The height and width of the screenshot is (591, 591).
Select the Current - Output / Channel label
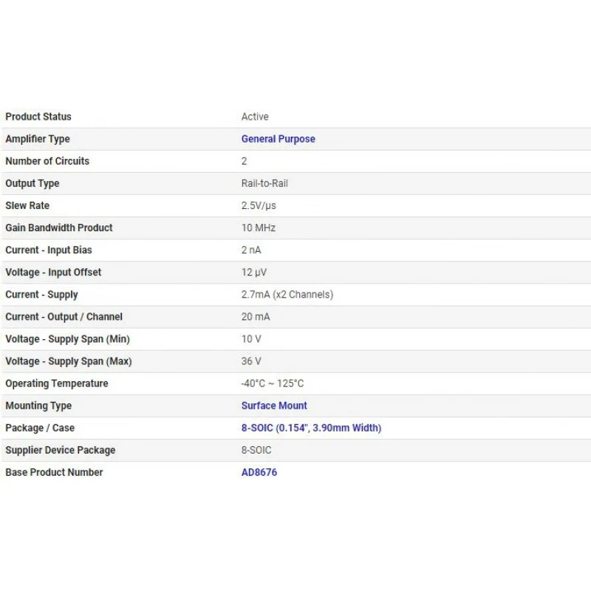[64, 317]
